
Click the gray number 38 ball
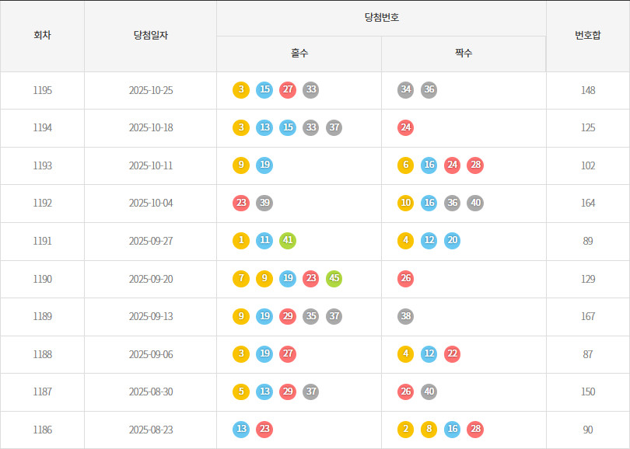(405, 316)
